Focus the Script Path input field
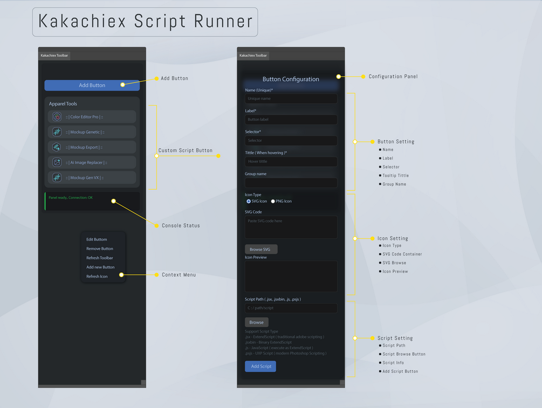This screenshot has height=408, width=542. [x=291, y=308]
